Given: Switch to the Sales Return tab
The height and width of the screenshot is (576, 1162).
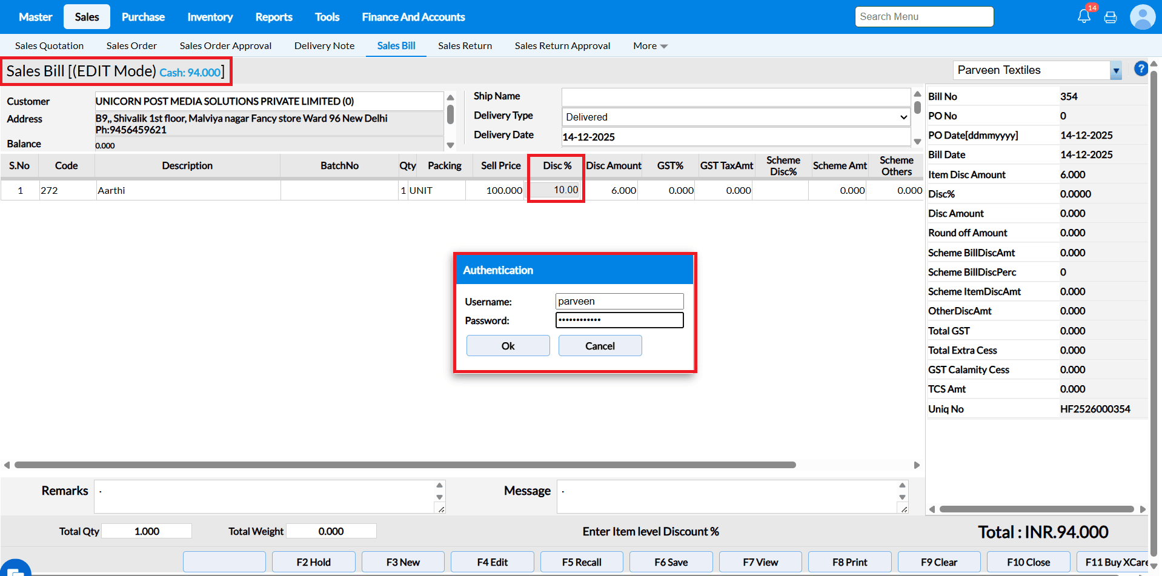Looking at the screenshot, I should coord(465,46).
